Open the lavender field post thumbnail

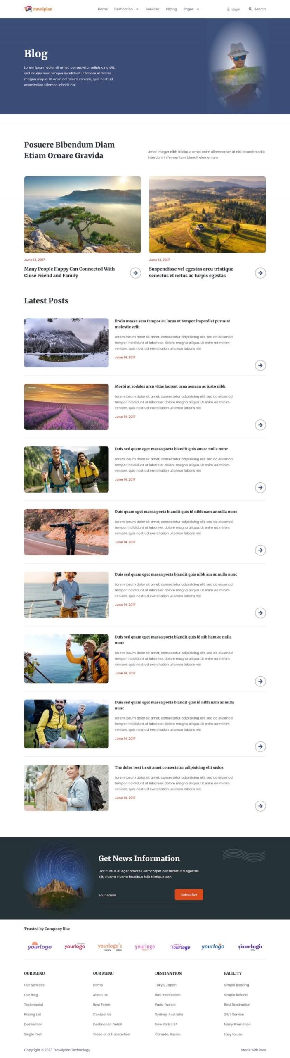pos(66,407)
